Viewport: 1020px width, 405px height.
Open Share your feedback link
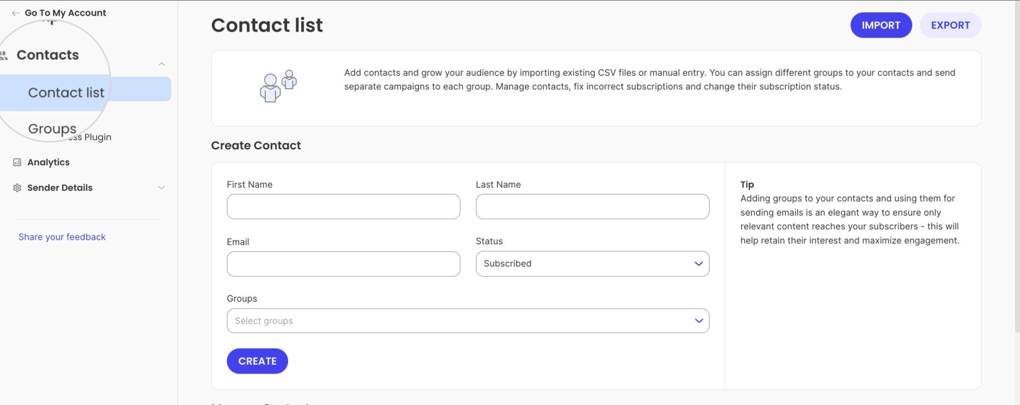(62, 237)
